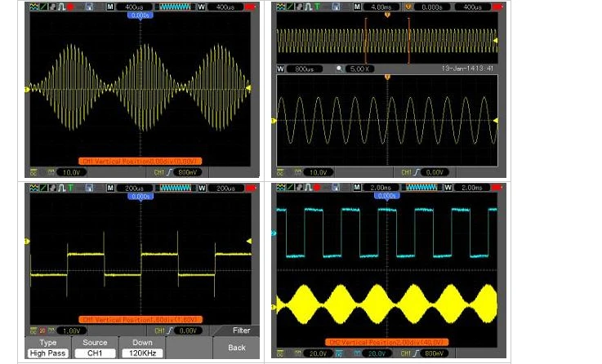Click the right orange zoom window bracket
602x364 pixels.
(x=409, y=40)
